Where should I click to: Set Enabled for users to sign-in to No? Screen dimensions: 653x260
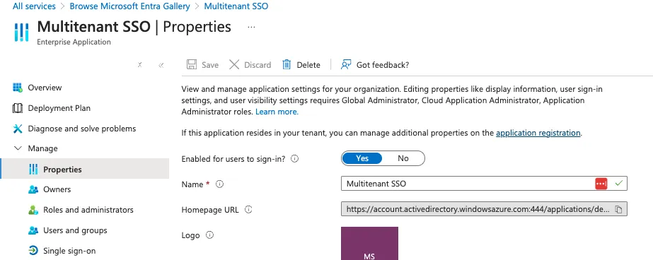coord(403,158)
